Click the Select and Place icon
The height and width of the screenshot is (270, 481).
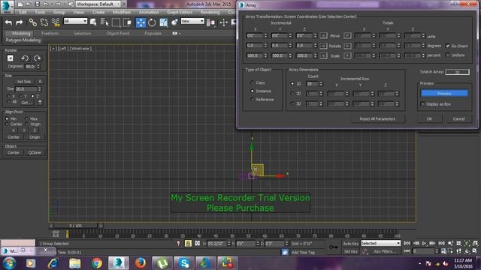click(174, 22)
